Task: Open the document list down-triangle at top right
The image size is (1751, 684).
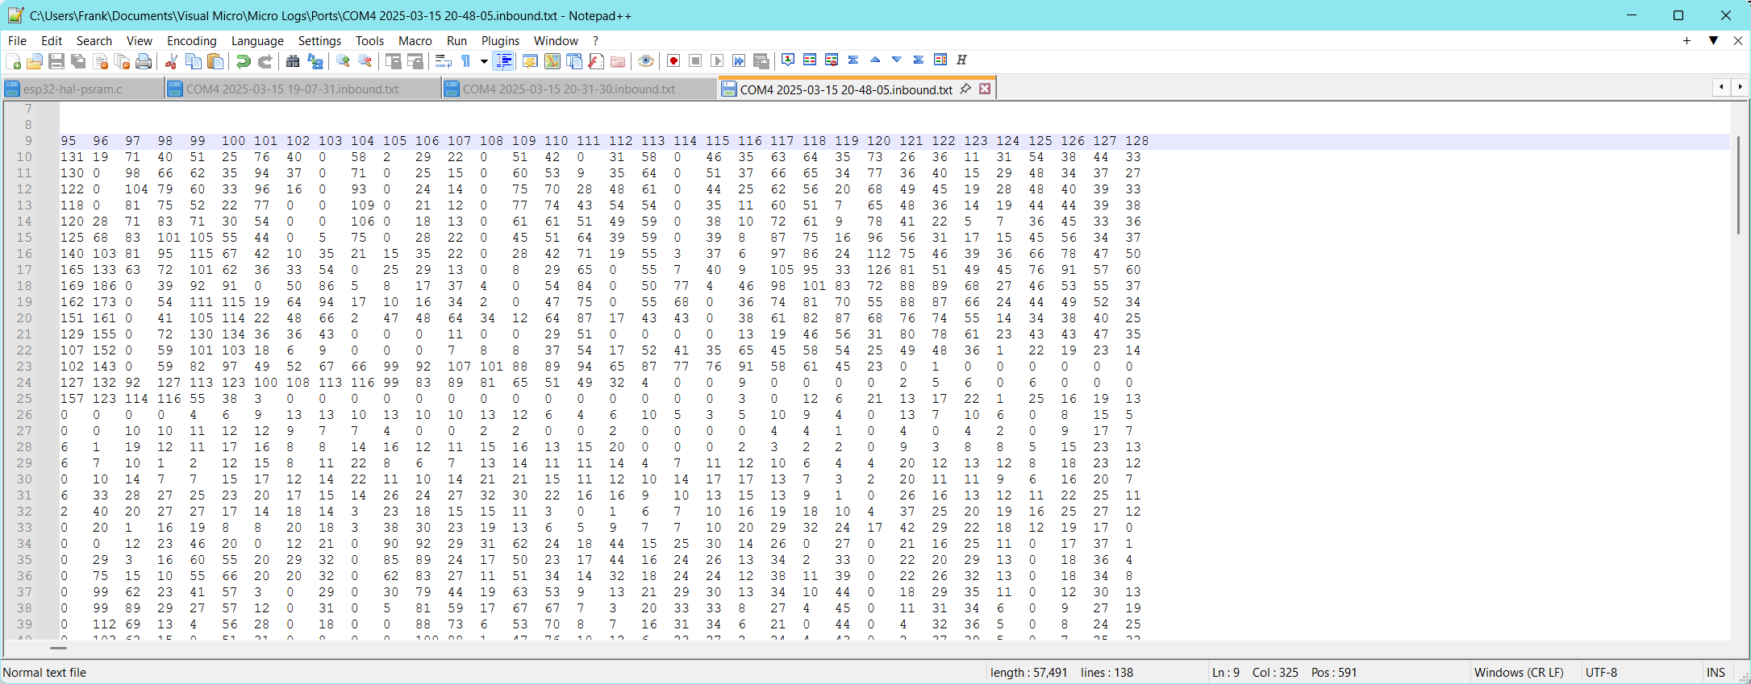Action: tap(1713, 40)
